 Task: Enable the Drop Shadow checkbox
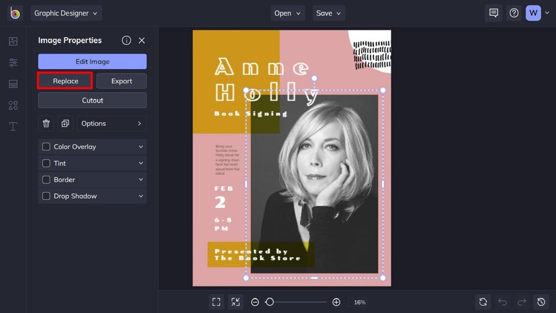tap(46, 196)
